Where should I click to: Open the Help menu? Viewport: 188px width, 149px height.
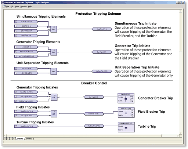[x=30, y=7]
